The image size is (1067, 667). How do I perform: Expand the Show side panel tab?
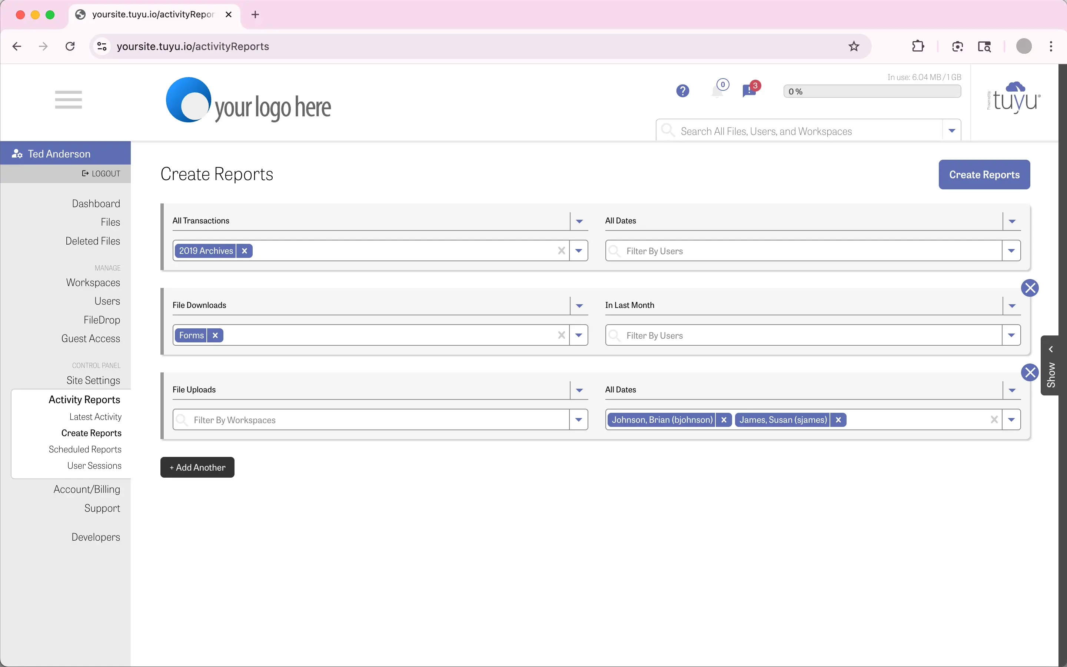pos(1051,366)
